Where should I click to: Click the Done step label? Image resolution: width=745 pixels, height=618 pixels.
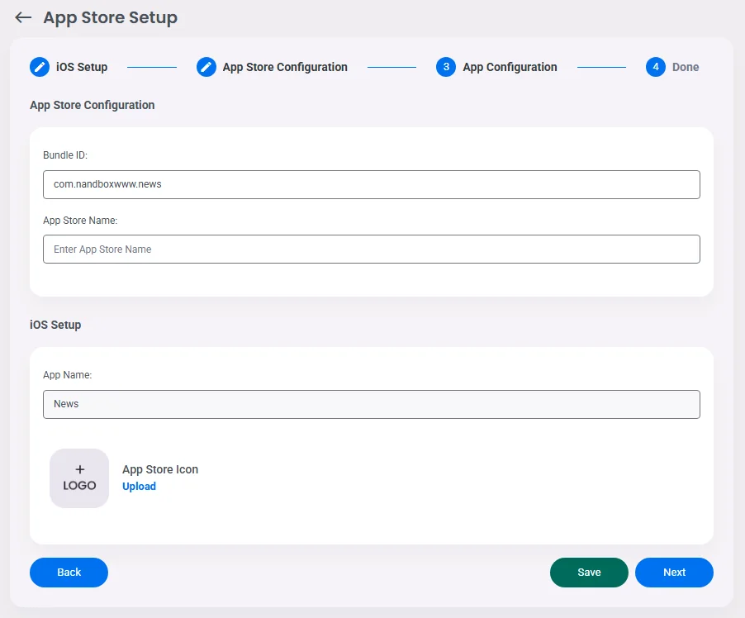click(x=686, y=67)
